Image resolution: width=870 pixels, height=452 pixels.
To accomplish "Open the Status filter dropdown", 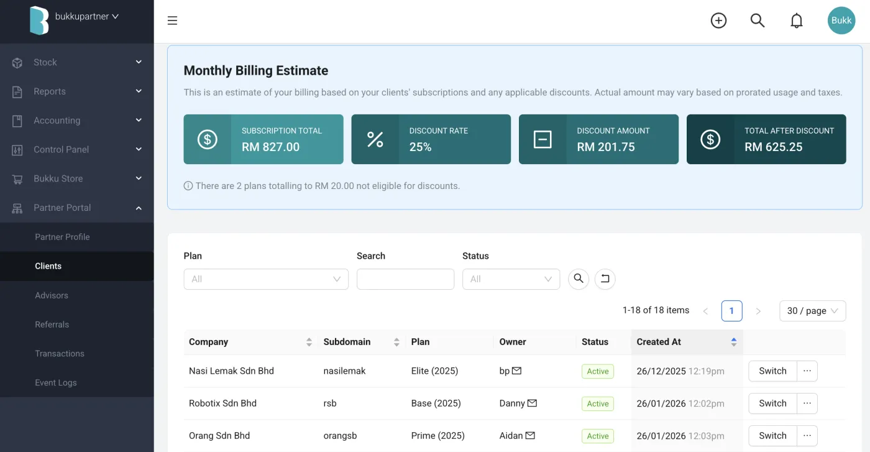I will click(511, 279).
